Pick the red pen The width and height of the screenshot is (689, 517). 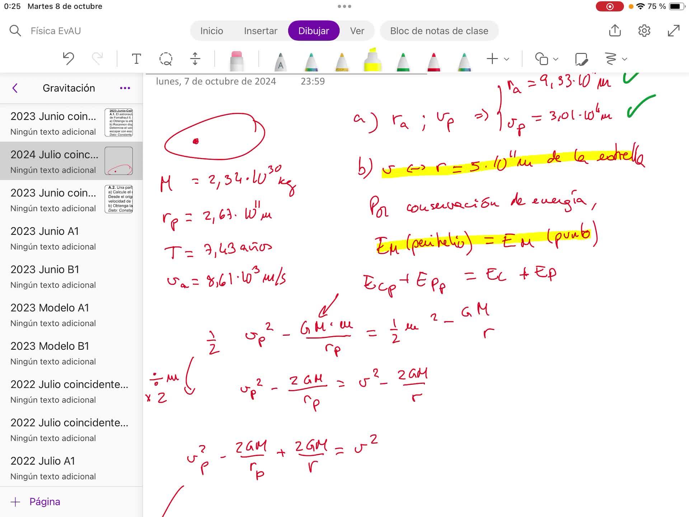coord(433,61)
